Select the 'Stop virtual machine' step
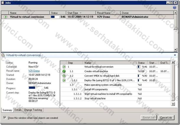Screen dimensions: 180x125 tap(95, 98)
